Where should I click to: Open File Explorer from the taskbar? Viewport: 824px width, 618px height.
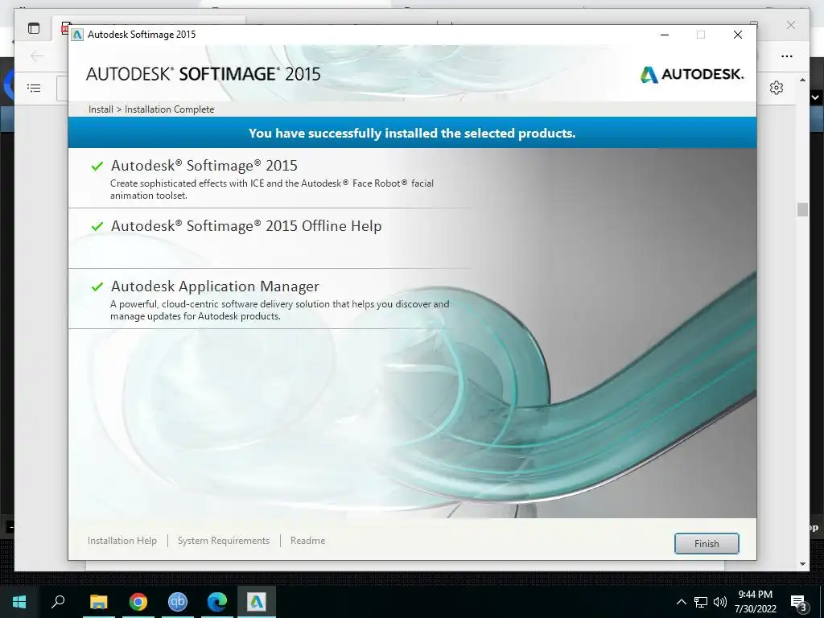(x=98, y=602)
